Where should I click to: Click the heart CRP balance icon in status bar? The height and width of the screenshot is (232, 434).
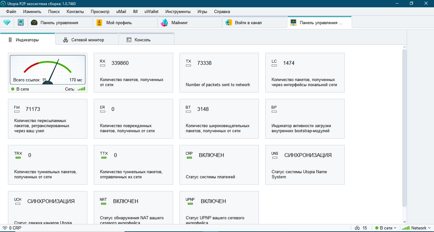(x=5, y=228)
